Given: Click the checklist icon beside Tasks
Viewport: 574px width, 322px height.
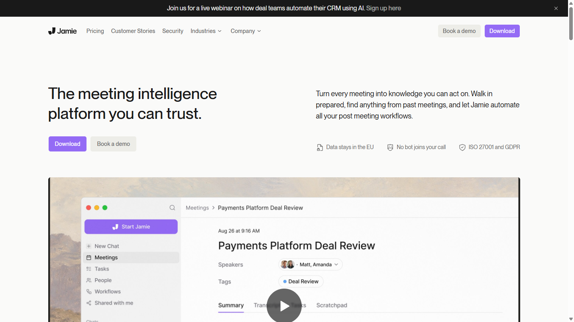Looking at the screenshot, I should [89, 269].
